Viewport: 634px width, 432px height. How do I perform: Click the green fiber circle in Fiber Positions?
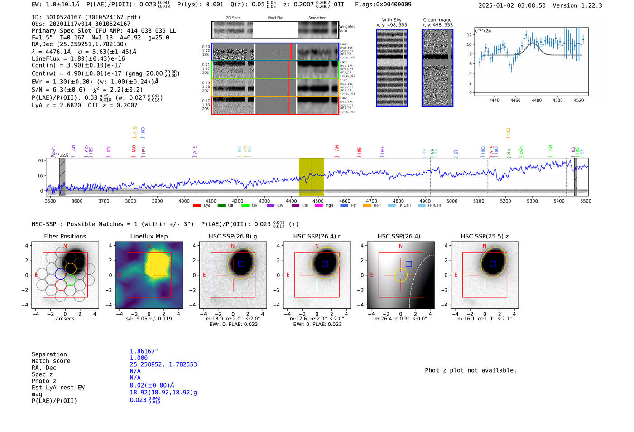(69, 280)
